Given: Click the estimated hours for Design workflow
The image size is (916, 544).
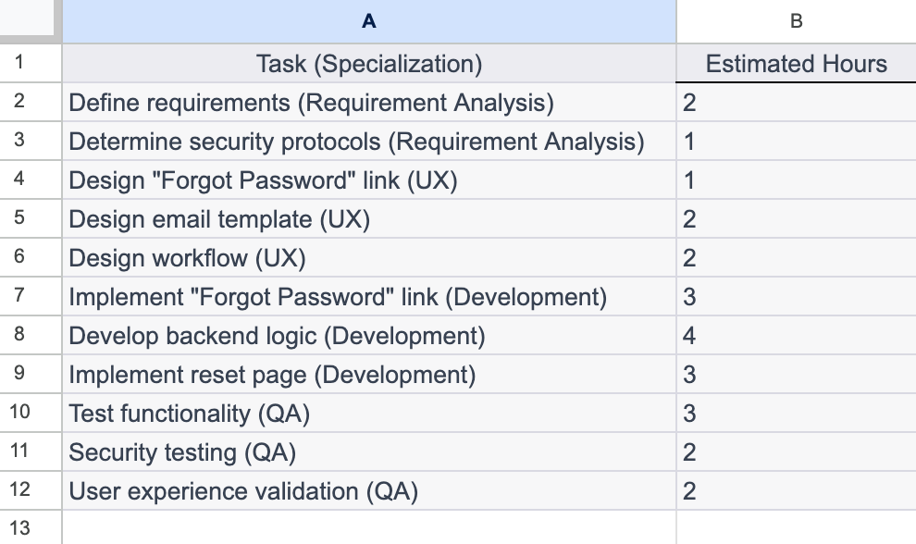Looking at the screenshot, I should point(794,258).
